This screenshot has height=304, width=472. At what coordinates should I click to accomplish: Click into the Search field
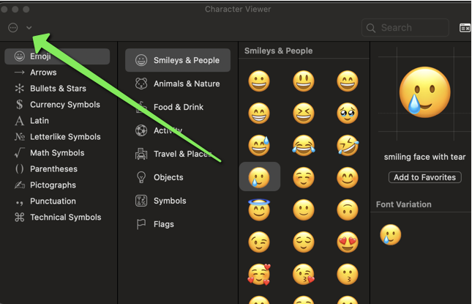pyautogui.click(x=405, y=28)
